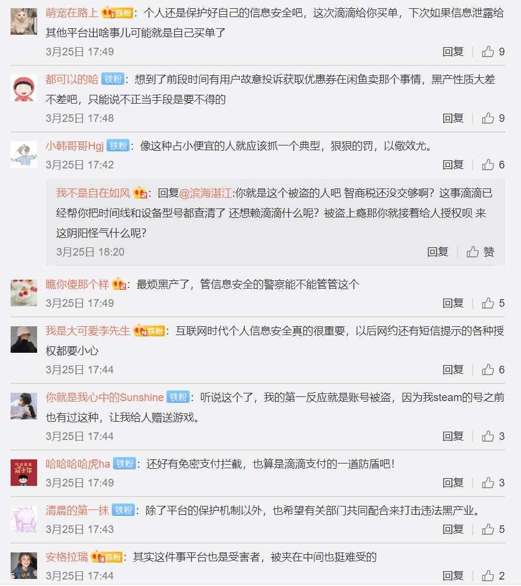Screen dimensions: 521x586
Task: Like the nested reply by 我不是自在如风
Action: pyautogui.click(x=480, y=252)
